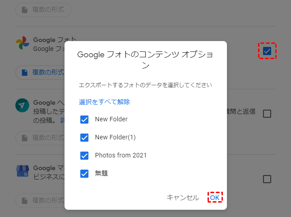
Task: Uncheck the Google フォト export checkbox
Action: [267, 51]
